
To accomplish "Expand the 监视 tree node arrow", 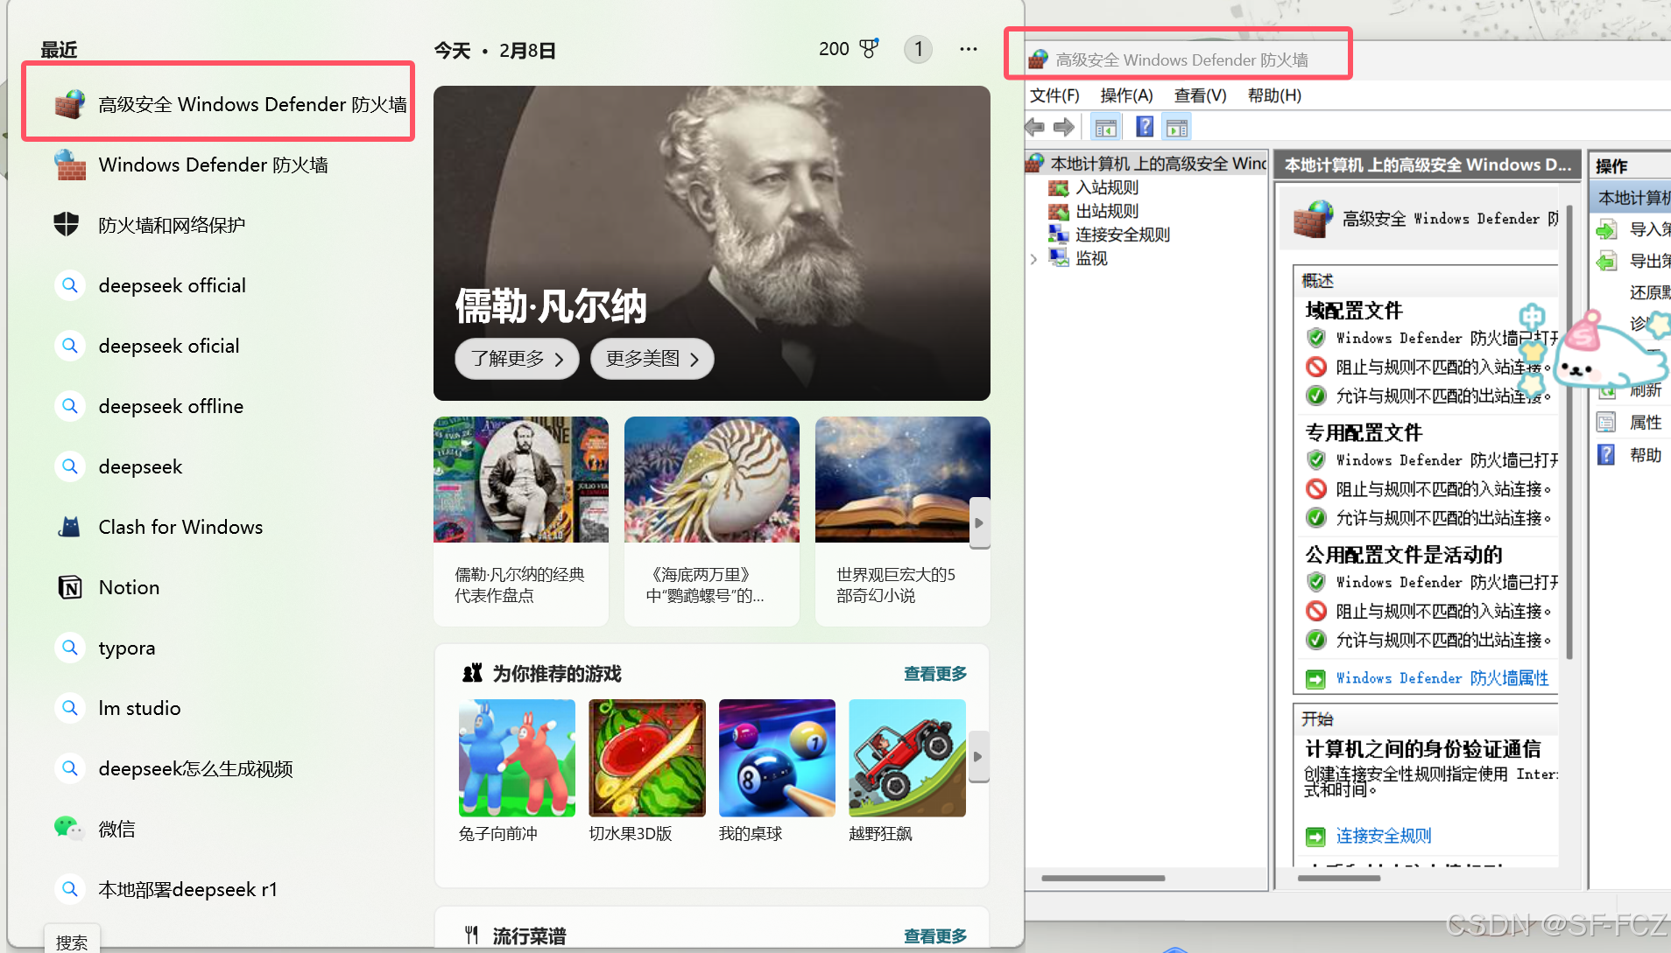I will pyautogui.click(x=1034, y=259).
